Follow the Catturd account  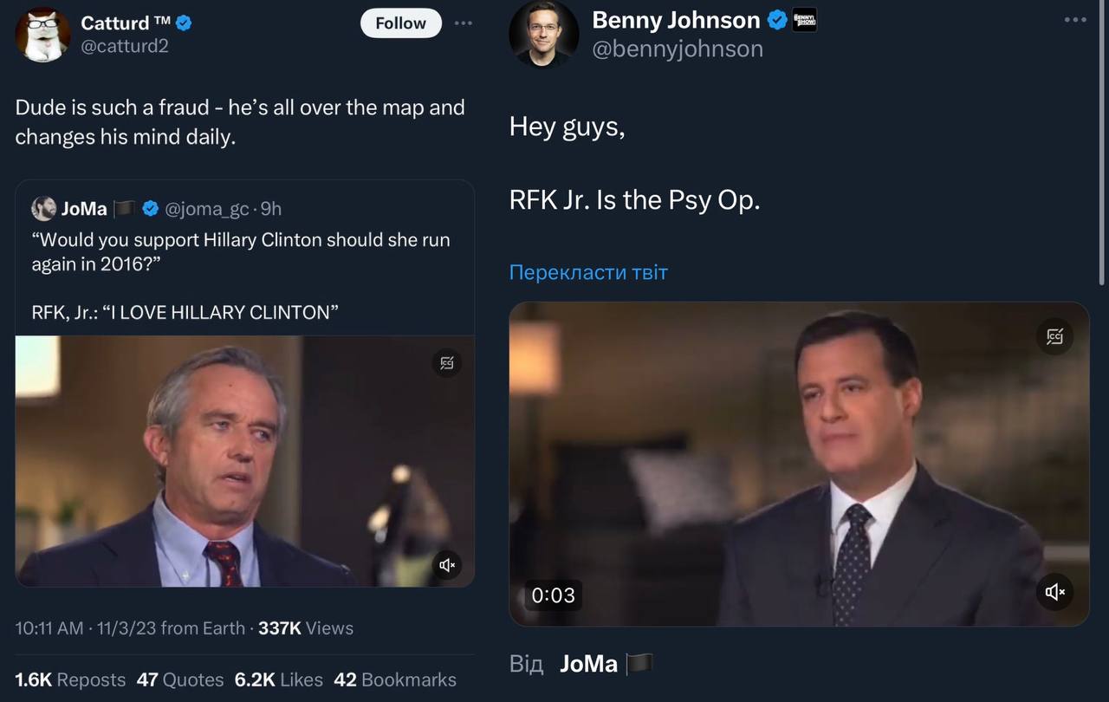pyautogui.click(x=400, y=23)
